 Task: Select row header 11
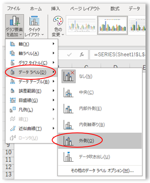click(x=8, y=160)
